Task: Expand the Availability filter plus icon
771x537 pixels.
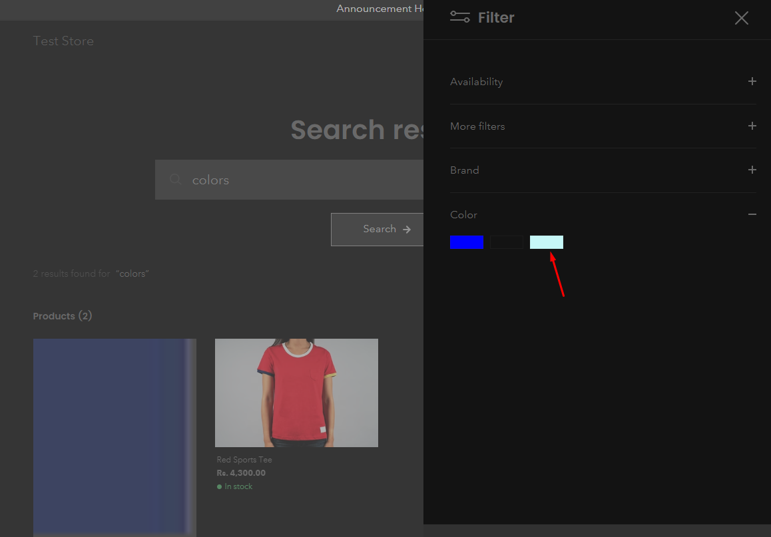Action: point(752,82)
